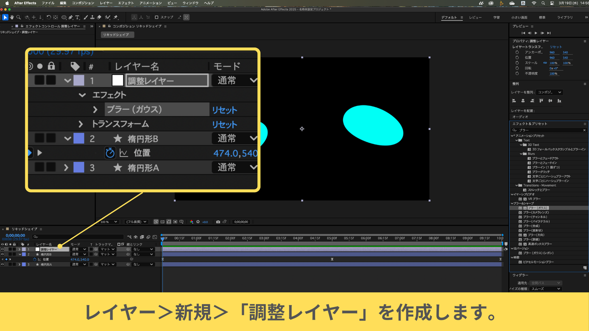Screen dimensions: 589x331
Task: Select the Hand tool
Action: pos(12,17)
